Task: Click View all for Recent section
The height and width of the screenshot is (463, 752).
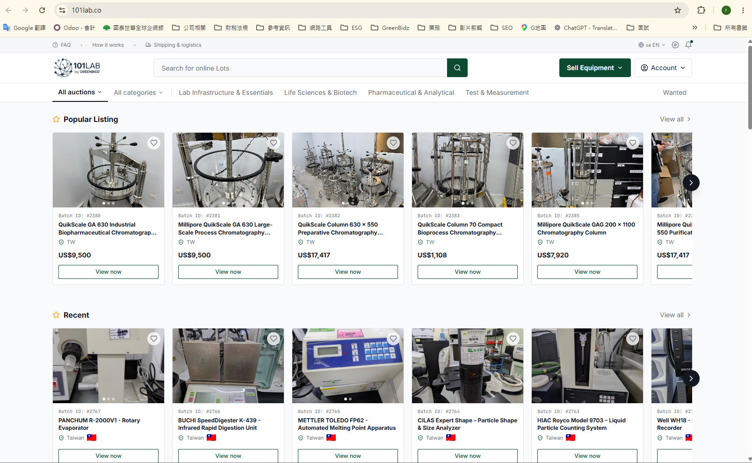Action: point(675,315)
